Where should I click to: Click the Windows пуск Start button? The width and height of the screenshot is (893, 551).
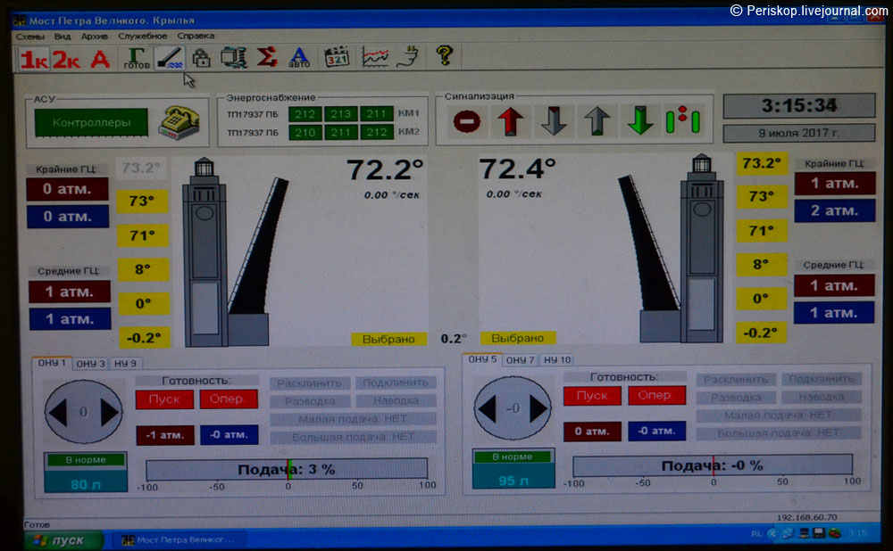(x=60, y=540)
